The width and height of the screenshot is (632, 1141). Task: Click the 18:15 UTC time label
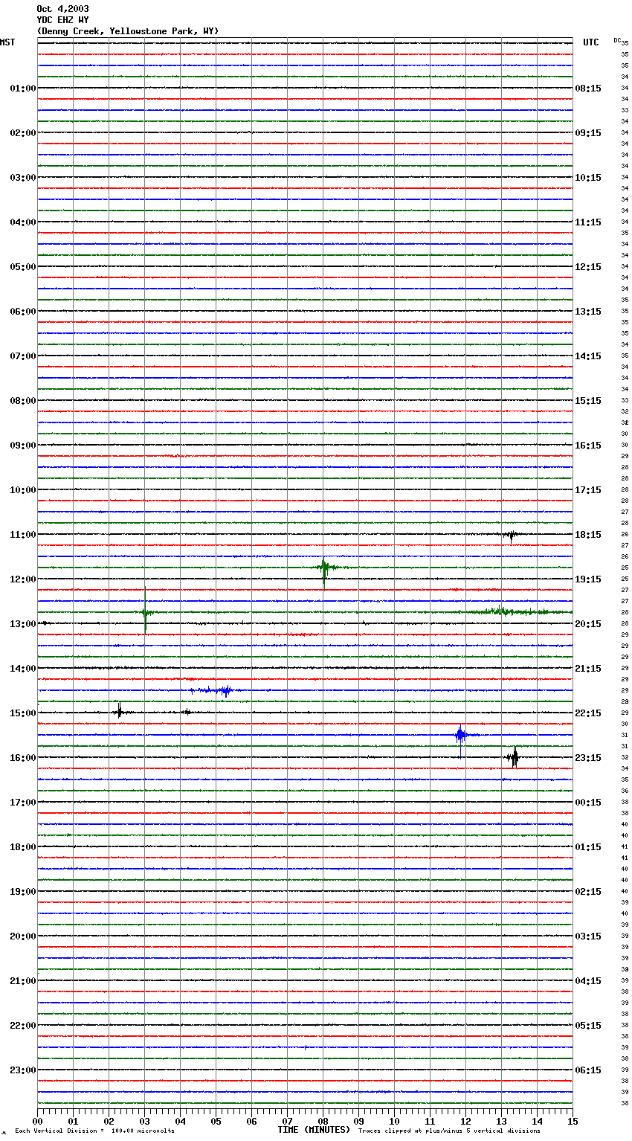(588, 535)
